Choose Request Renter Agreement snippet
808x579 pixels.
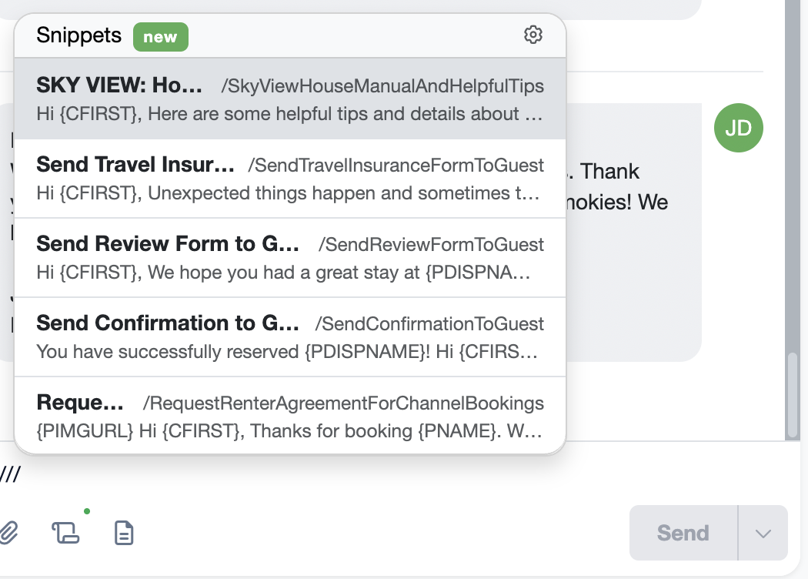click(x=290, y=416)
